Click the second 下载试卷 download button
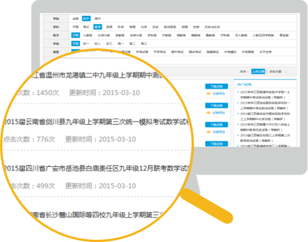 coord(217,106)
